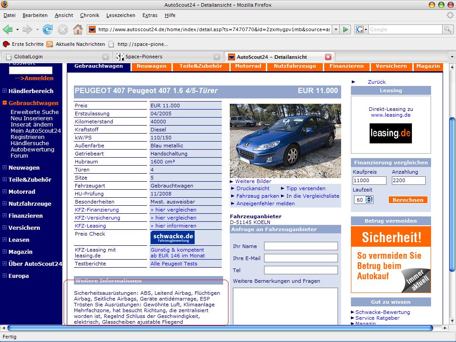The height and width of the screenshot is (342, 456).
Task: Open the Bearbeiten menu
Action: (35, 15)
